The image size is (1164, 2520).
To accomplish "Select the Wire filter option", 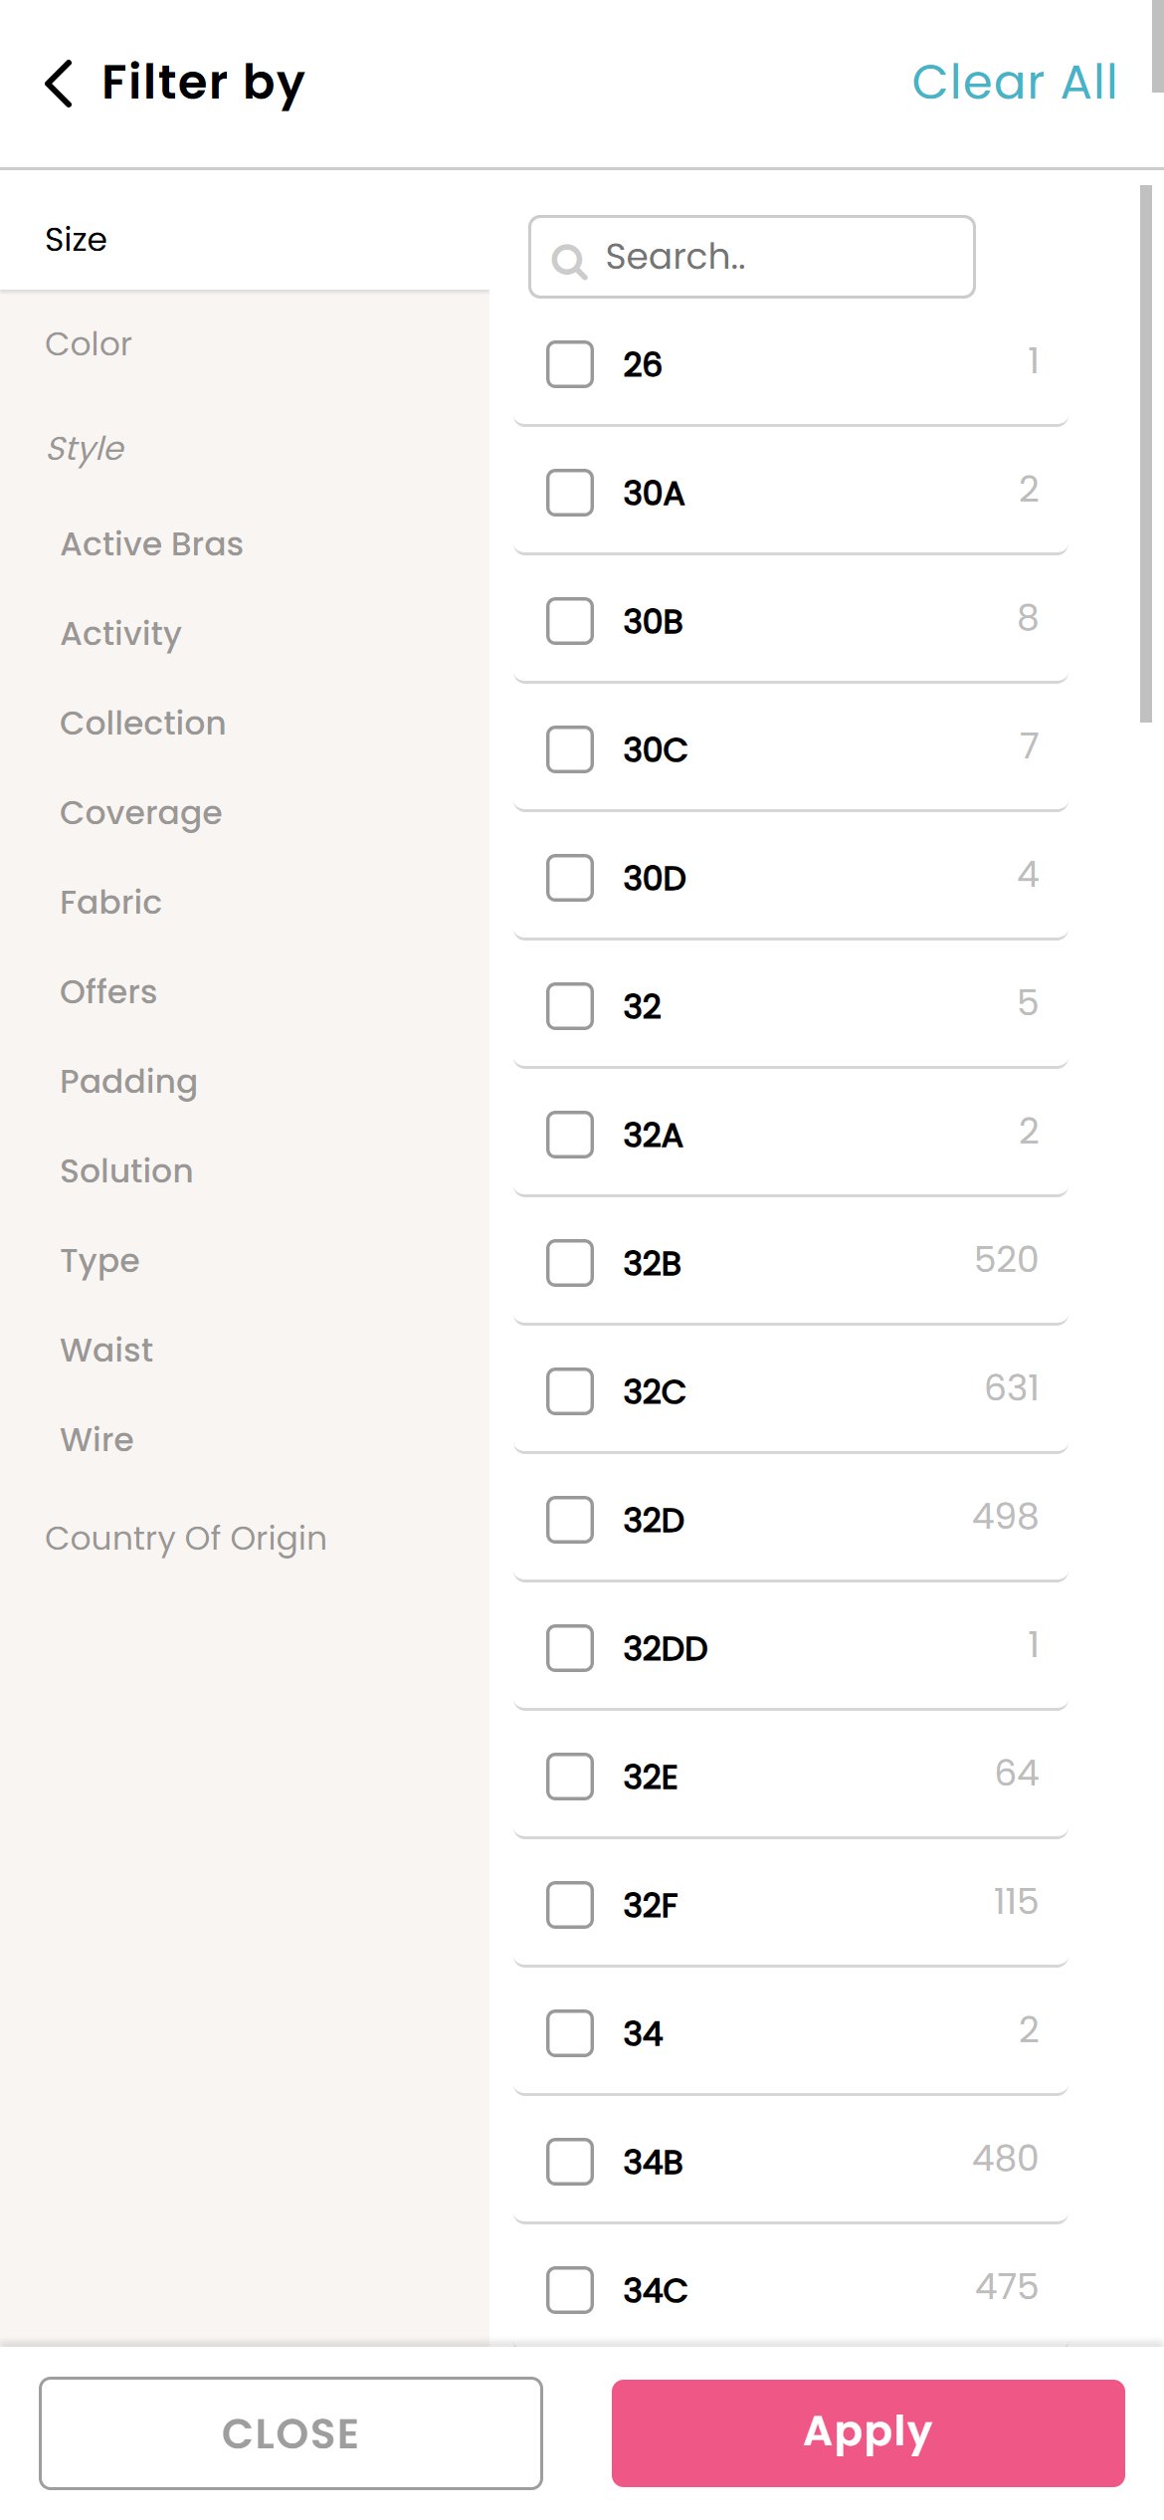I will pos(97,1440).
